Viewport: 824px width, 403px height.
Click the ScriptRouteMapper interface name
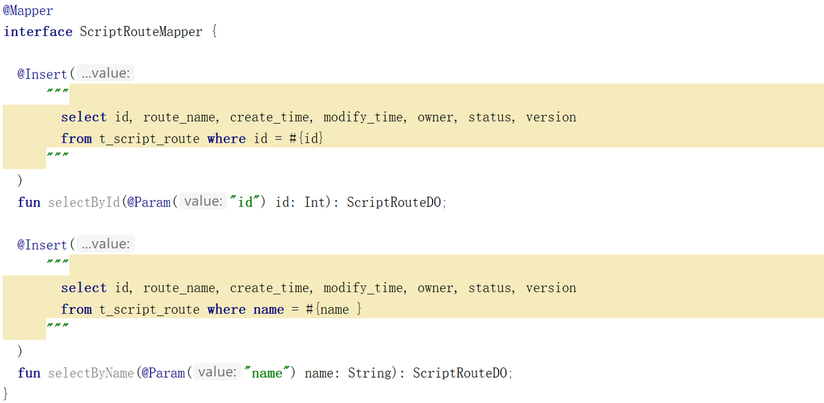coord(141,31)
